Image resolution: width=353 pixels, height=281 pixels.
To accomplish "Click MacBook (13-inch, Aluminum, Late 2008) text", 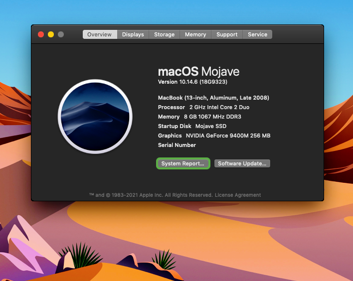I will [x=213, y=98].
